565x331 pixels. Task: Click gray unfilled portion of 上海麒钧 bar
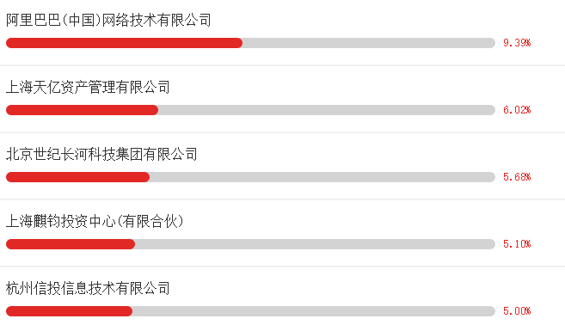tap(316, 244)
